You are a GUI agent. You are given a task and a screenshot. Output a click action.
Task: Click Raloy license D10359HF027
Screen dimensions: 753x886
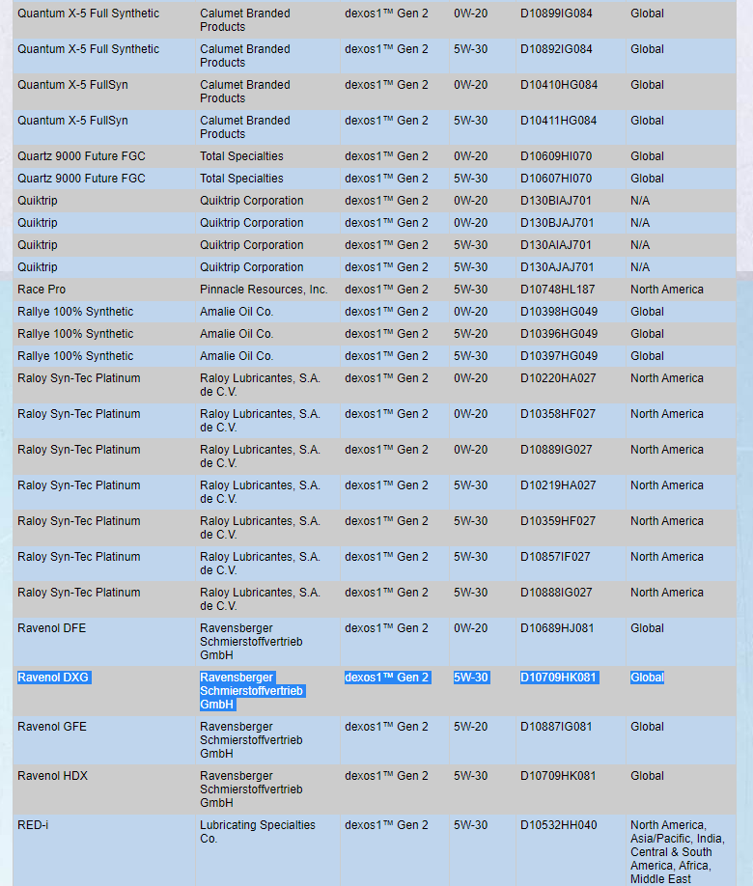coord(558,521)
